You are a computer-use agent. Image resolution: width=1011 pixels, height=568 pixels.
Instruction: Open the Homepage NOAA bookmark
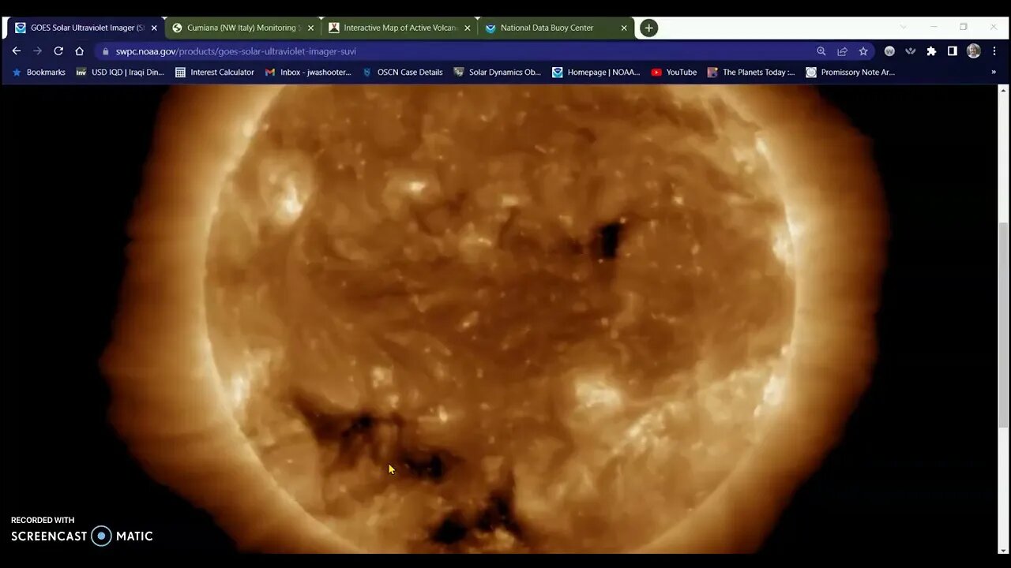596,72
